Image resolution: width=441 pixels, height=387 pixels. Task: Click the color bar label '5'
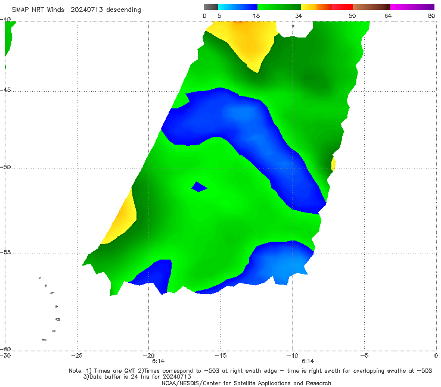click(x=219, y=15)
